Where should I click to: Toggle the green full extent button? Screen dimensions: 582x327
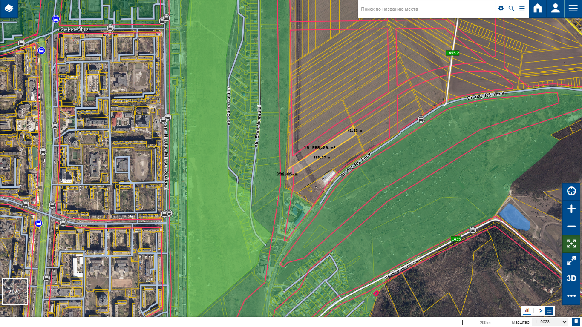click(x=571, y=244)
